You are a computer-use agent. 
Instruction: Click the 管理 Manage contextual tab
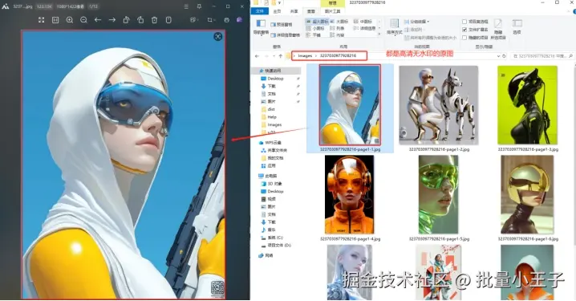(x=333, y=3)
